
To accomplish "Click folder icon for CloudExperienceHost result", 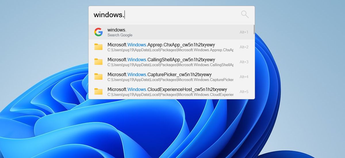I will coord(99,92).
